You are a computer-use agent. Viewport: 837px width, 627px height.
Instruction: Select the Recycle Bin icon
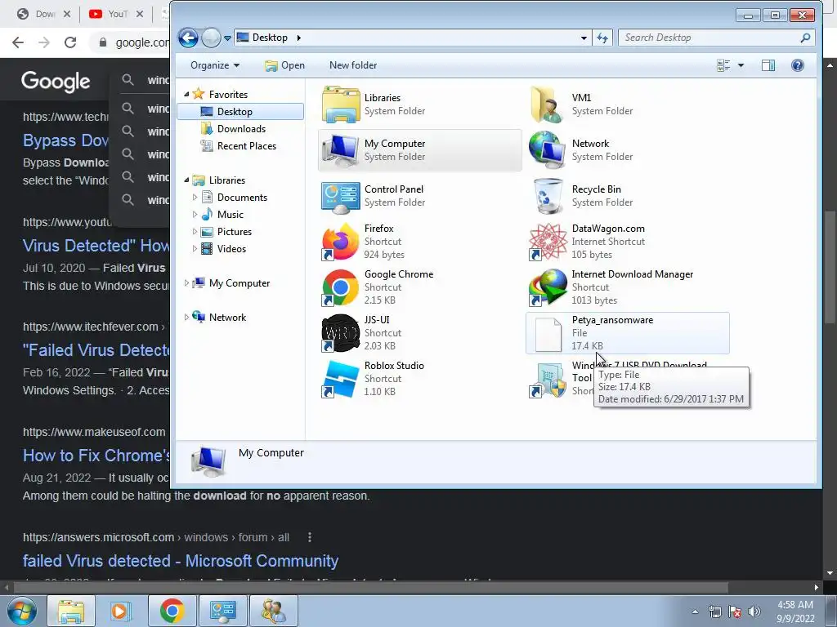pyautogui.click(x=548, y=196)
